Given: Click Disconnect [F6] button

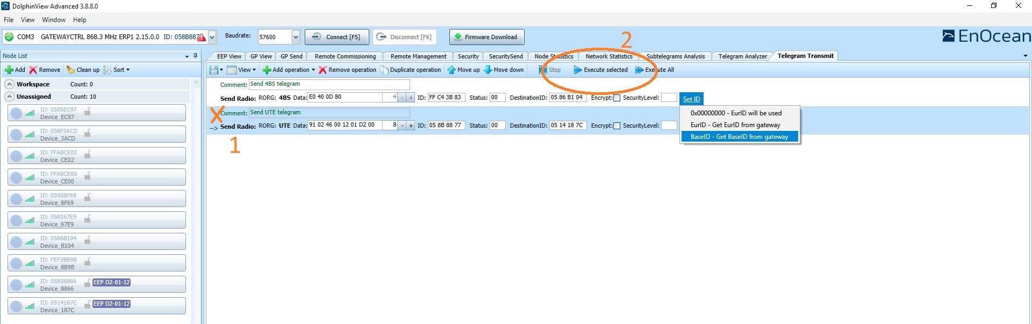Looking at the screenshot, I should click(405, 37).
